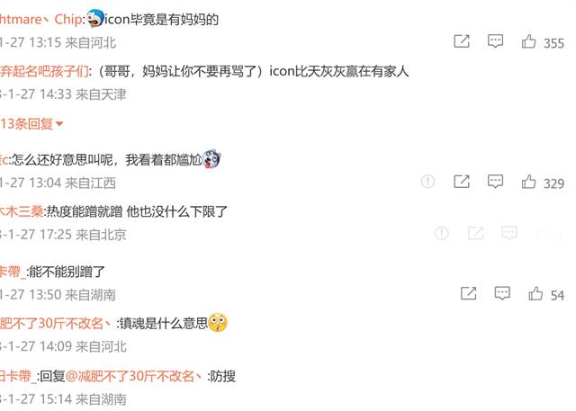This screenshot has height=411, width=576.
Task: Open 弃起名吧孩子们 user profile
Action: [44, 71]
